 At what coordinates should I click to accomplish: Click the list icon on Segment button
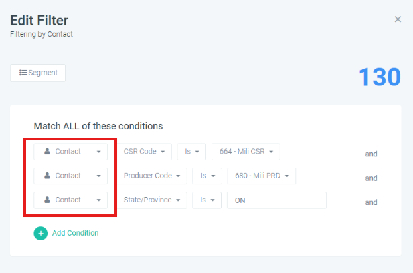click(x=23, y=73)
